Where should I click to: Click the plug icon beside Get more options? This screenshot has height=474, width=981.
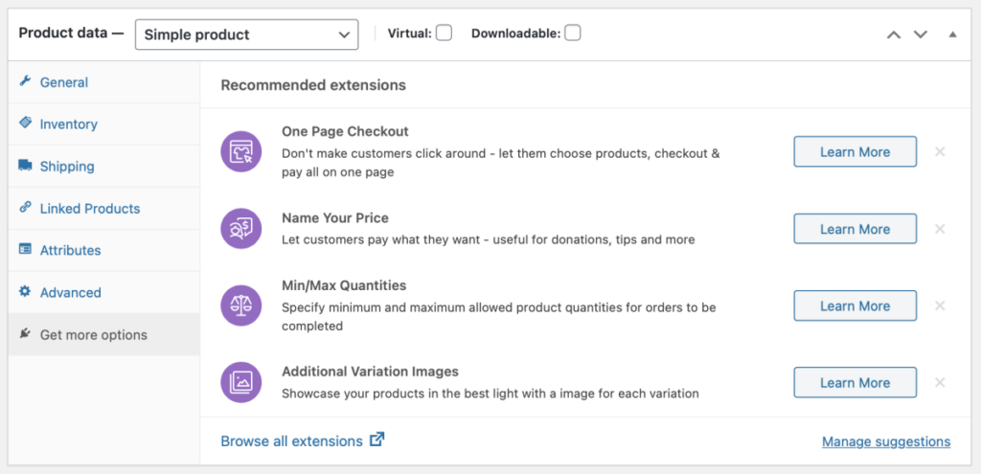point(25,334)
